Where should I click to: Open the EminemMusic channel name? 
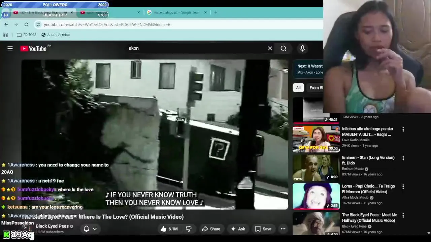pos(353,169)
